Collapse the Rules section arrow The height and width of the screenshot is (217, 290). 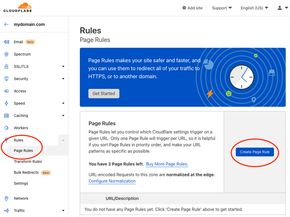pyautogui.click(x=63, y=140)
